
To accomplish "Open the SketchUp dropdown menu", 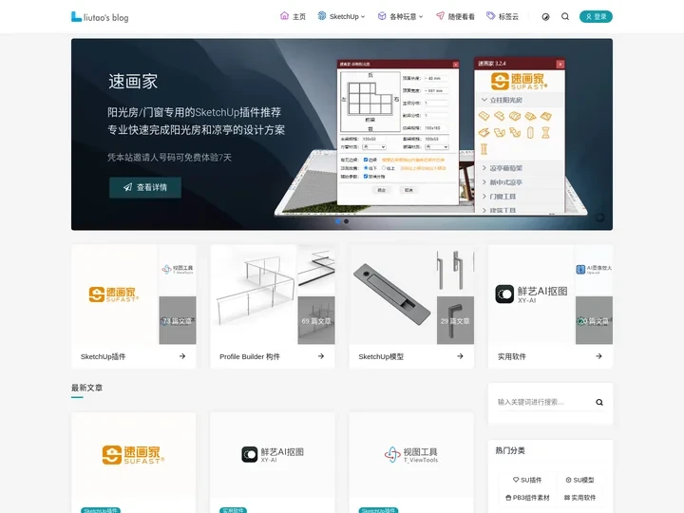I will pos(341,16).
